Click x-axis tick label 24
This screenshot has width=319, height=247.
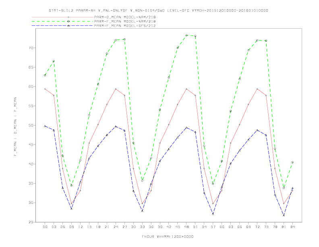click(116, 227)
